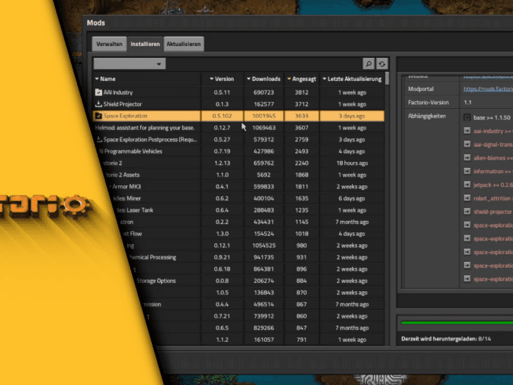Switch to the Verwalten tab
The height and width of the screenshot is (385, 513).
pyautogui.click(x=110, y=45)
